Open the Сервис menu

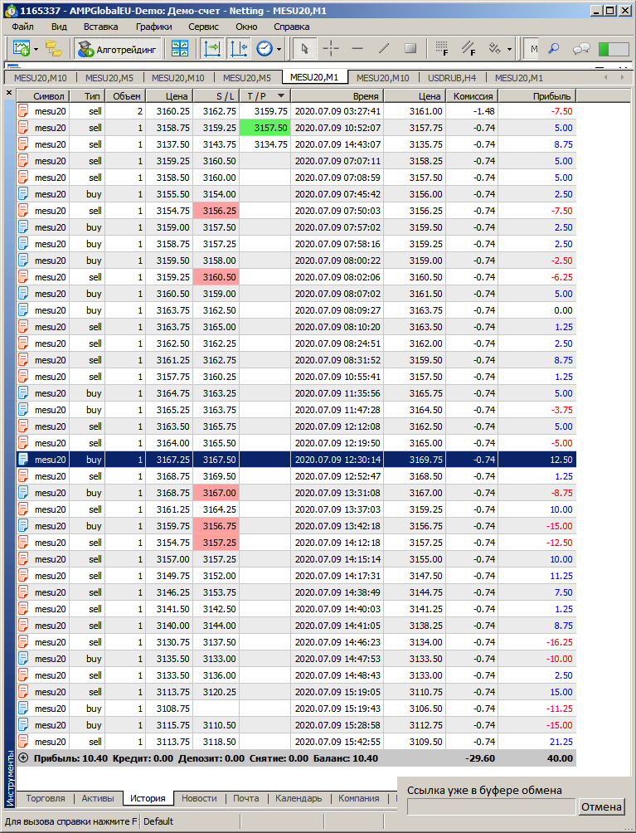[203, 27]
